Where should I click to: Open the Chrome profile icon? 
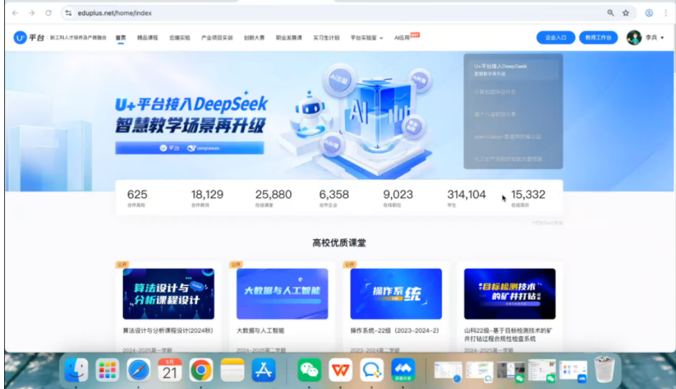(649, 13)
